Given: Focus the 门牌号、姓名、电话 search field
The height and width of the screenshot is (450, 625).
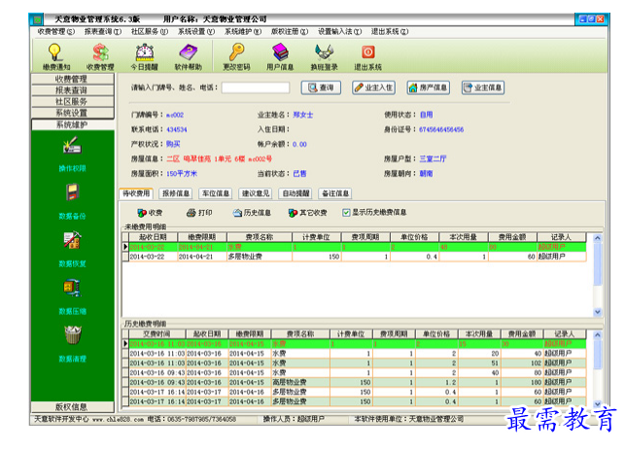Looking at the screenshot, I should tap(255, 87).
